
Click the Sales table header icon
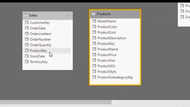point(26,15)
